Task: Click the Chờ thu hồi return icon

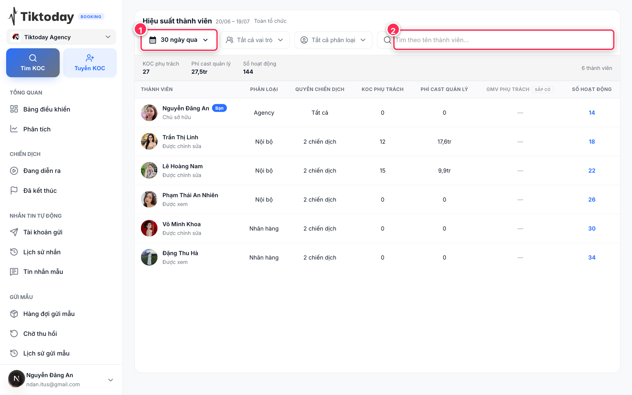Action: 14,334
